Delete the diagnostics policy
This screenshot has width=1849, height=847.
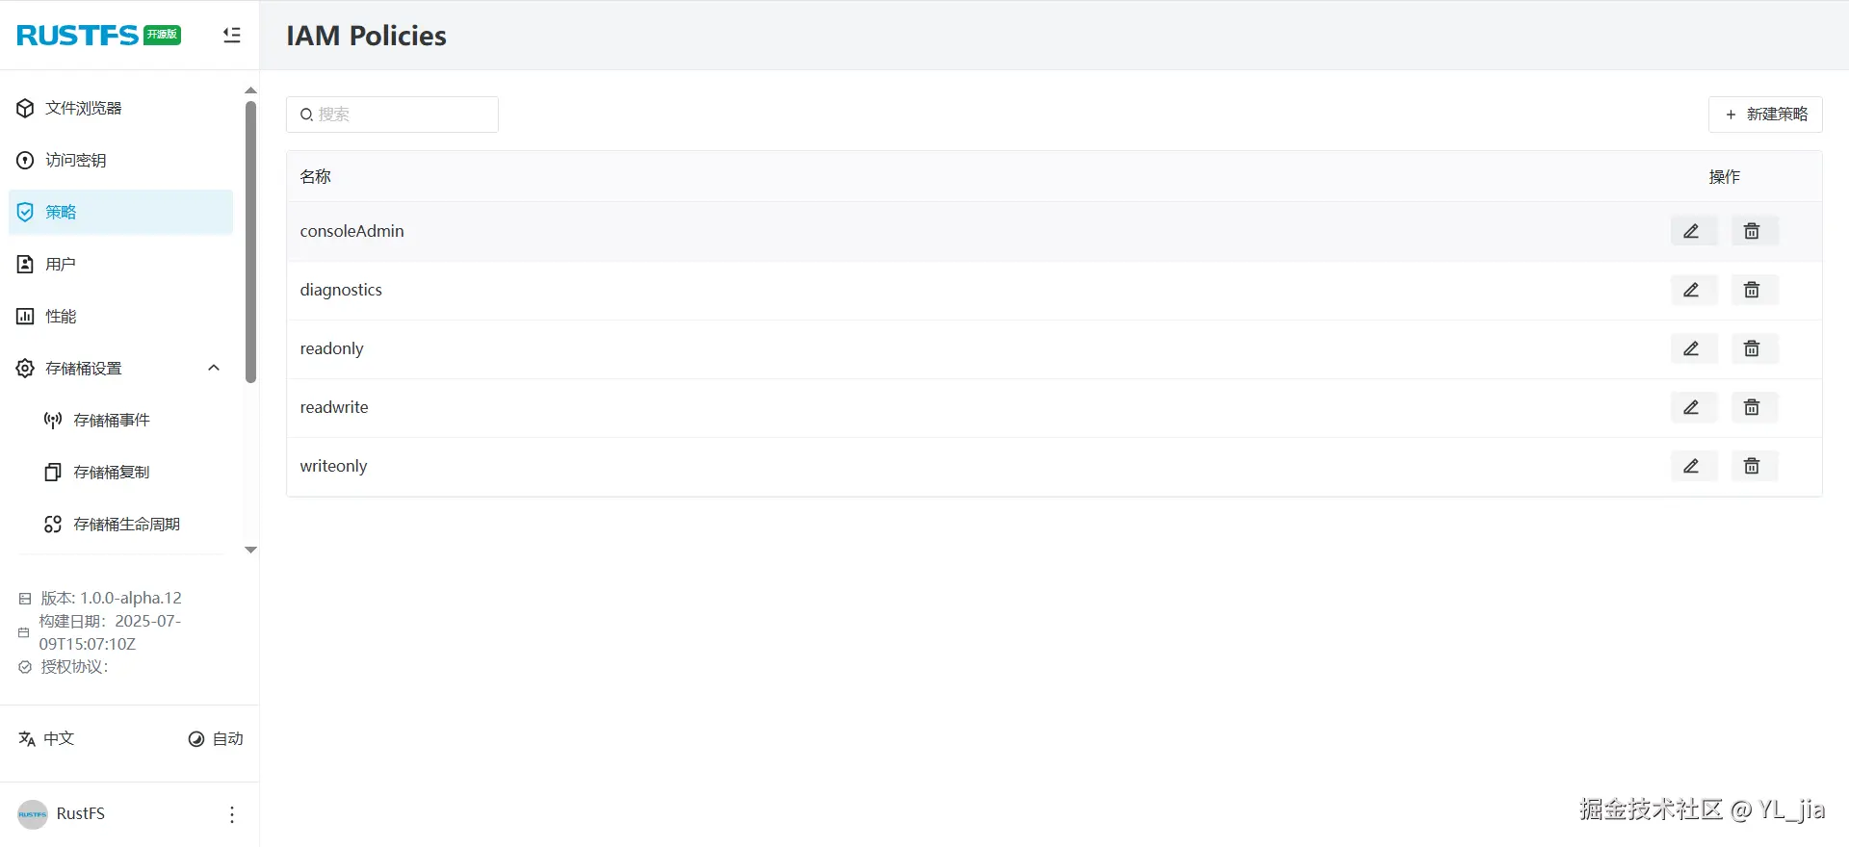click(x=1752, y=290)
